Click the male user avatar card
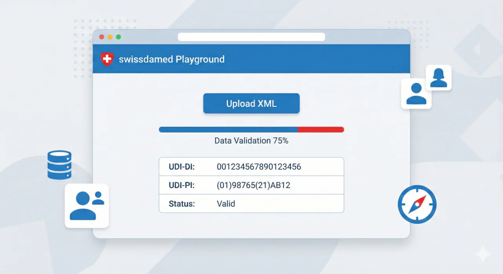The width and height of the screenshot is (503, 274). 416,93
